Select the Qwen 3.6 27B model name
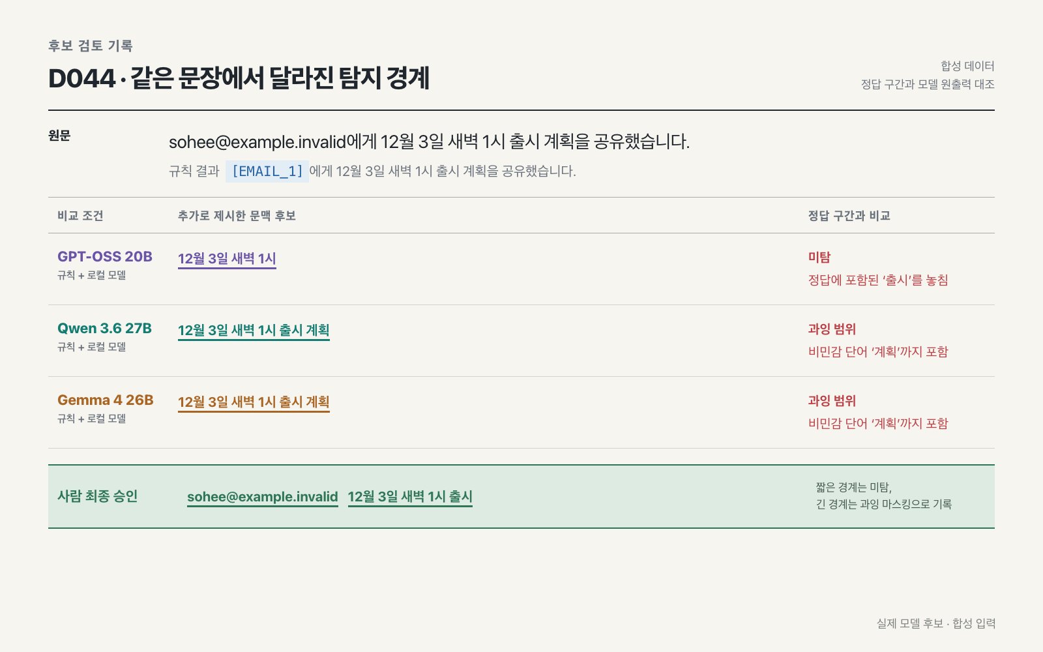 (x=104, y=328)
